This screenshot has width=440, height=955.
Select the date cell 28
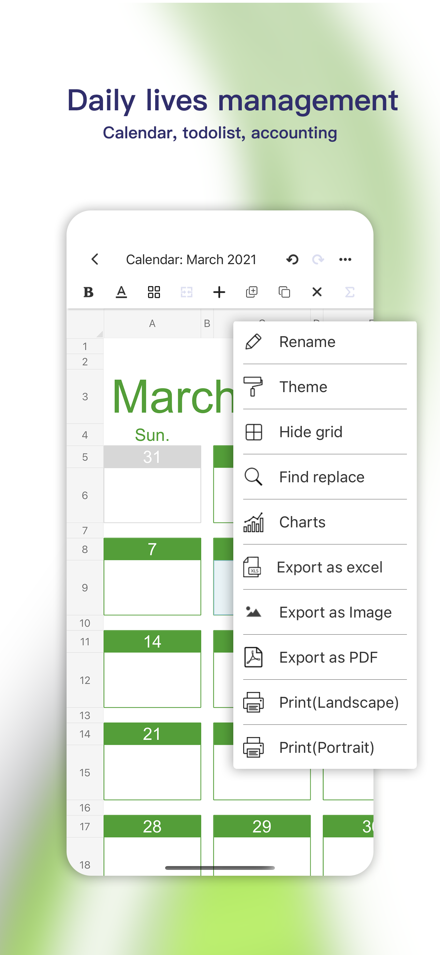152,826
